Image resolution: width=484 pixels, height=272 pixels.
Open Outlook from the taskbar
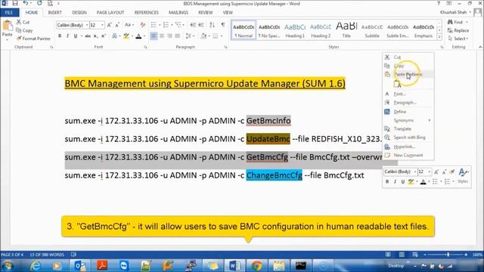point(79,265)
